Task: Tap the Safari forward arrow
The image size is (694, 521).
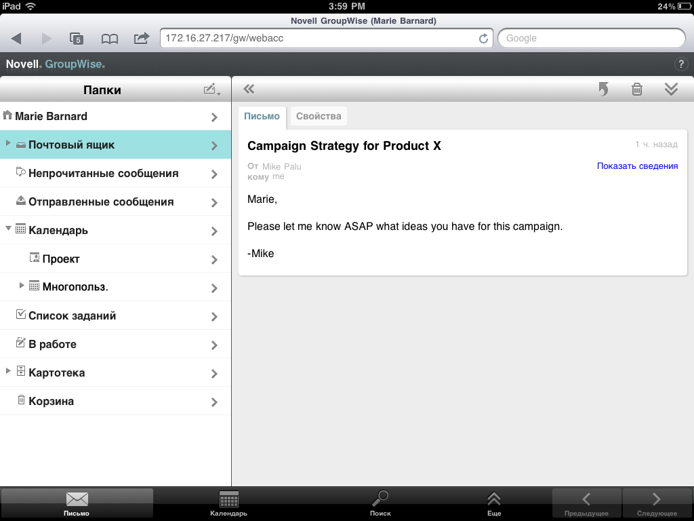Action: pos(47,39)
